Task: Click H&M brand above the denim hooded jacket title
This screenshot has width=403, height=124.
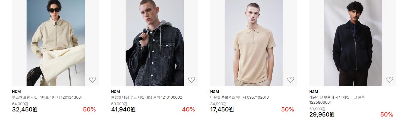Action: point(115,91)
